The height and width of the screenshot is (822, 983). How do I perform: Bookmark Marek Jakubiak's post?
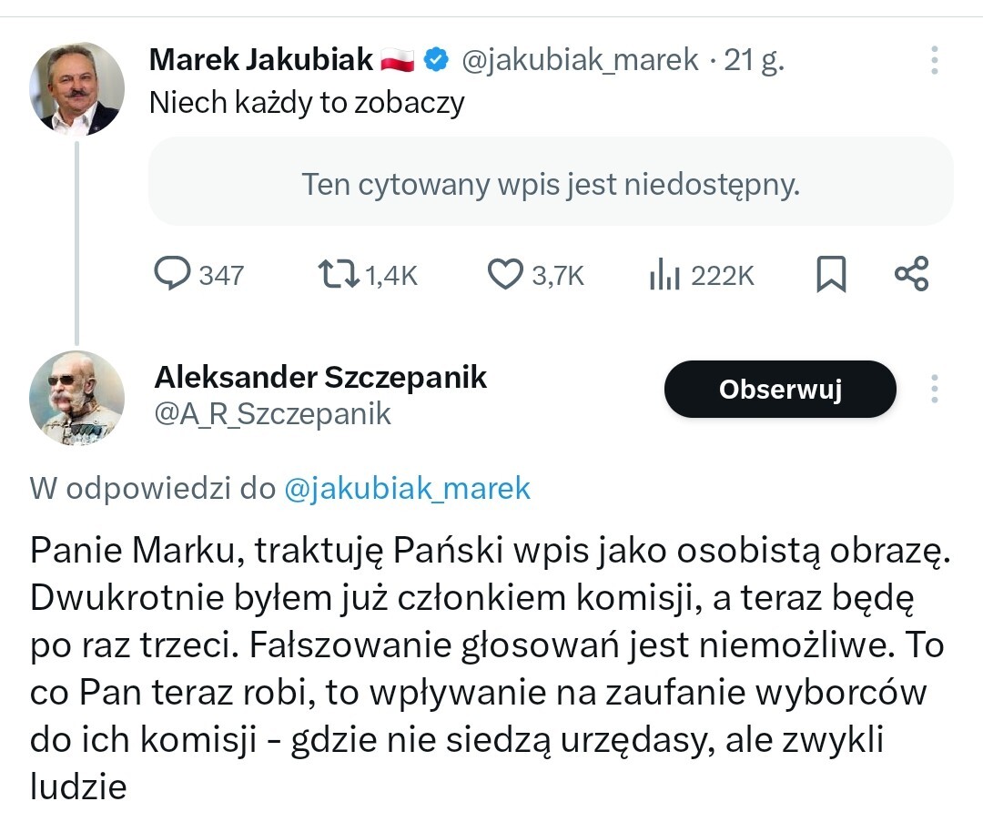click(x=831, y=274)
